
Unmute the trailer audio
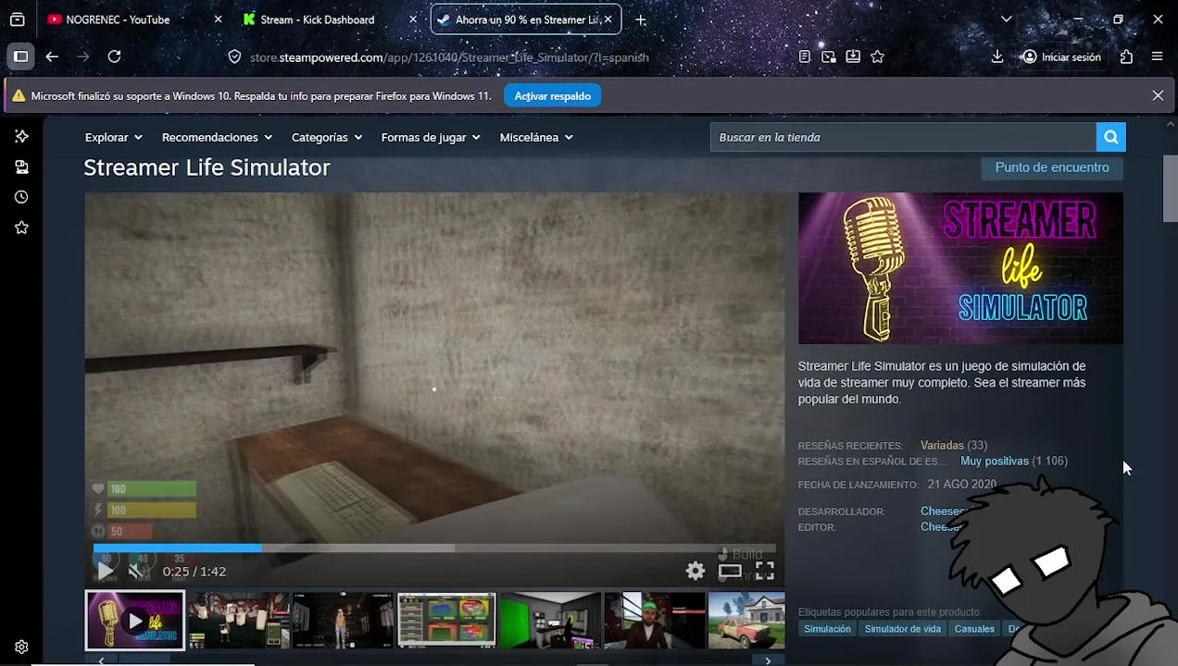tap(139, 572)
